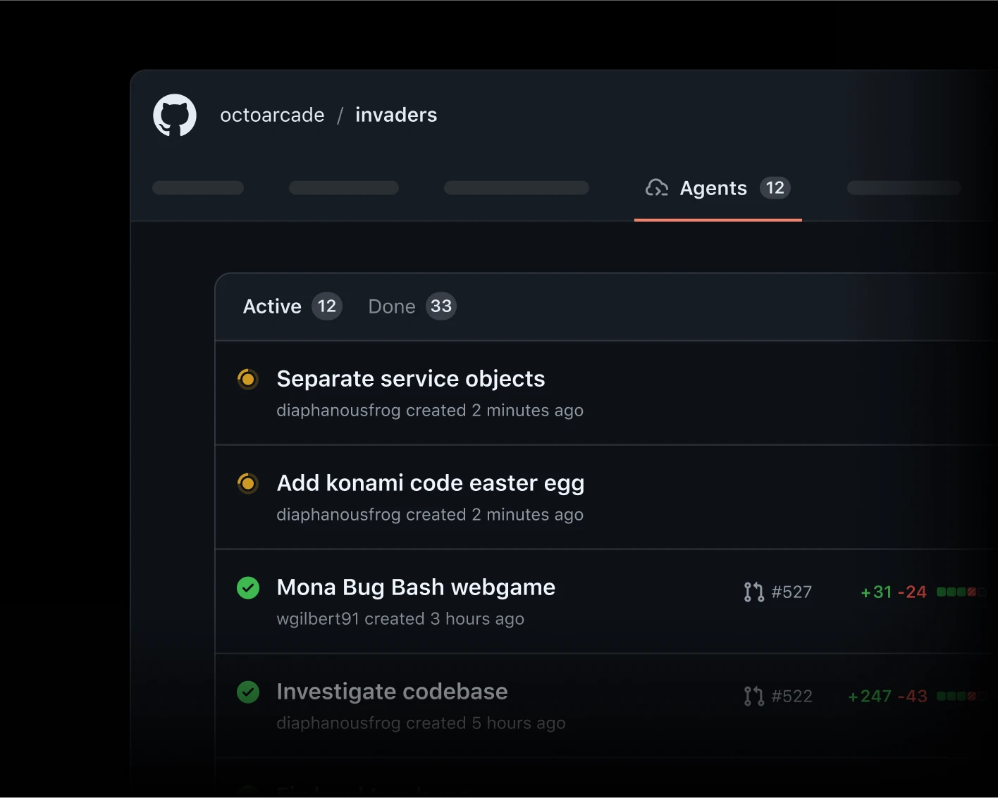Open pull request #527
998x798 pixels.
point(791,592)
